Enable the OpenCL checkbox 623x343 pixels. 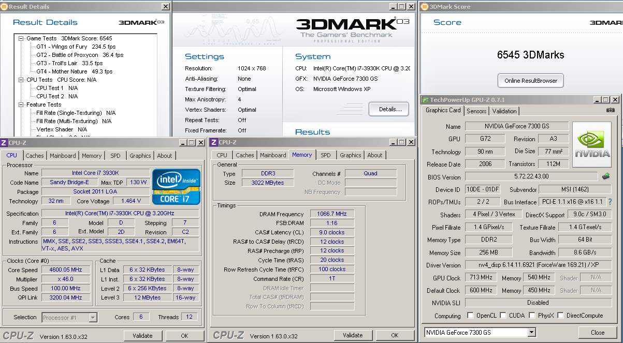(470, 316)
